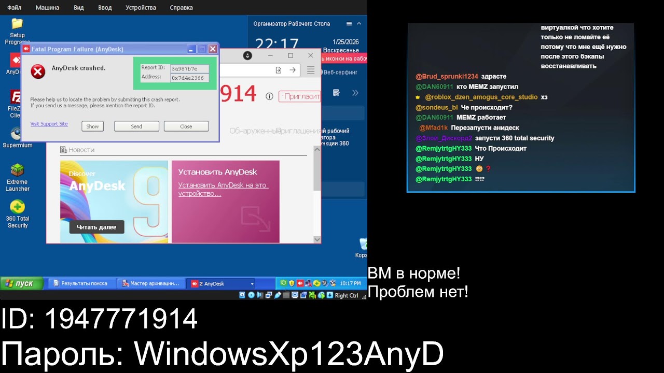
Task: Click the Report ID field in crash dialog
Action: 190,68
